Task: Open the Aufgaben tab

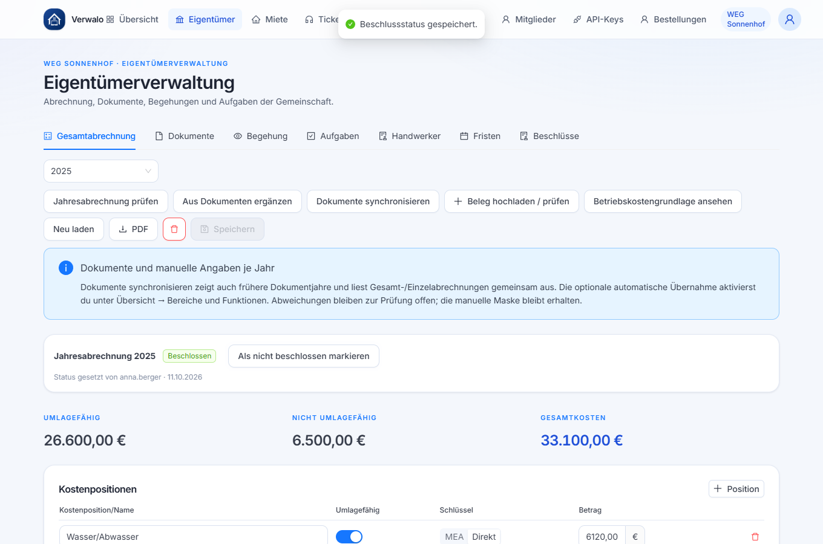Action: point(333,136)
